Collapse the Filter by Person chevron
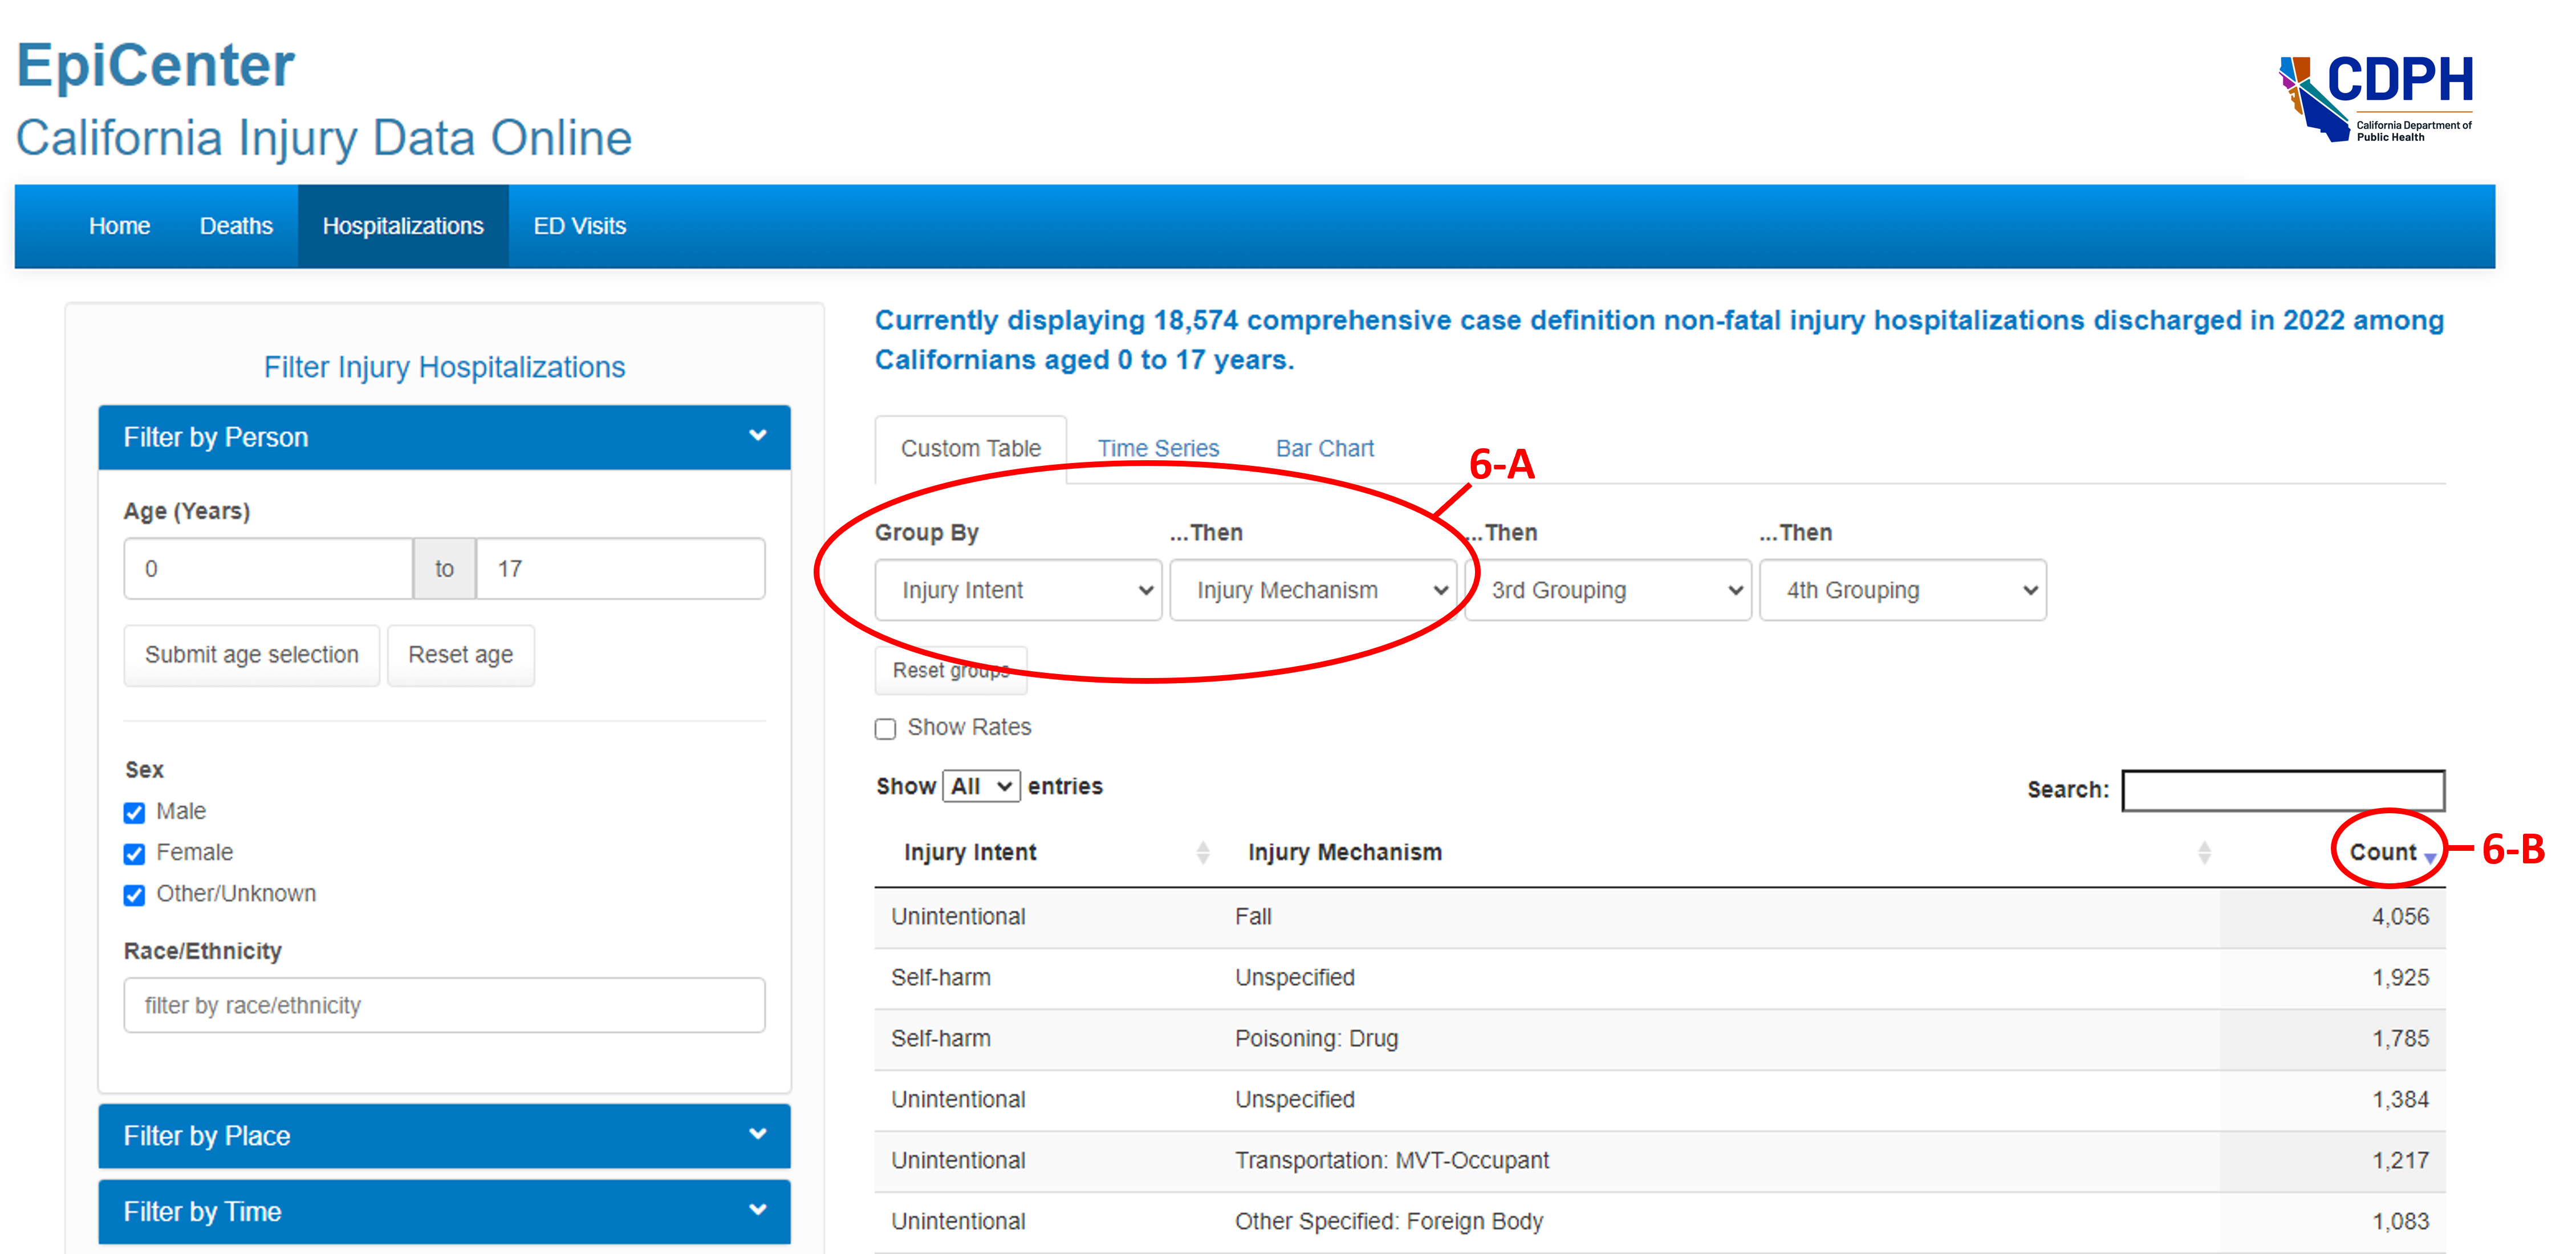 click(x=757, y=436)
